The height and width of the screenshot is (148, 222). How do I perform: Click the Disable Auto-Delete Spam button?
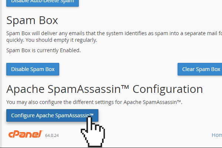(43, 3)
